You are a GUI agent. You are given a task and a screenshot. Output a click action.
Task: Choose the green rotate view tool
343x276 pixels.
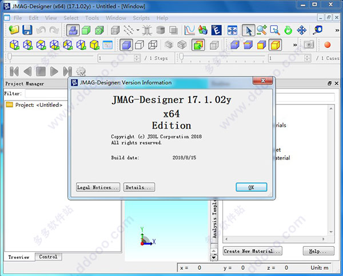(288, 30)
